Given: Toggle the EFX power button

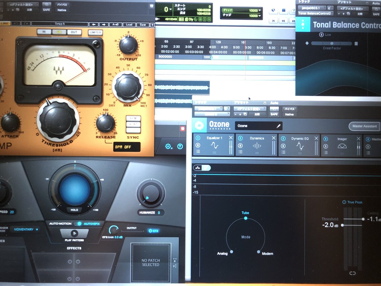Looking at the screenshot, I should 154,231.
